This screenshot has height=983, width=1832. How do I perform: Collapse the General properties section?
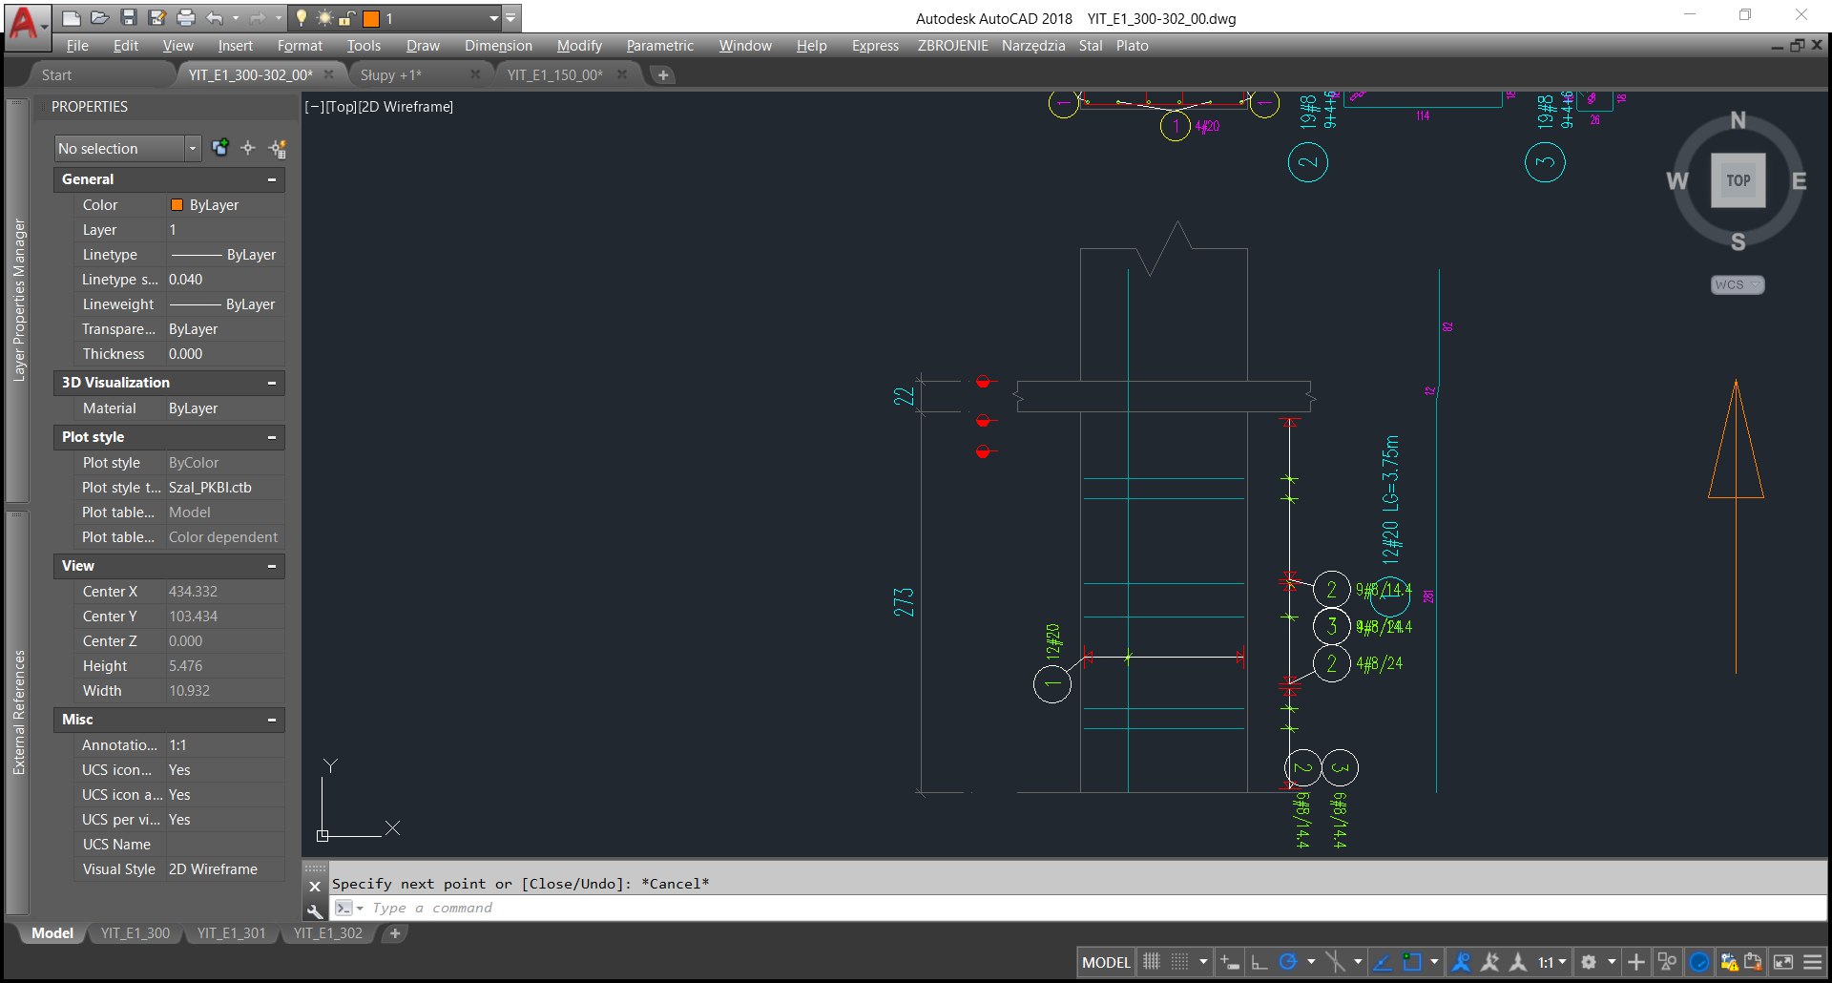tap(272, 179)
